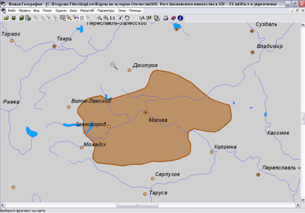Click the color palette icon

click(156, 18)
